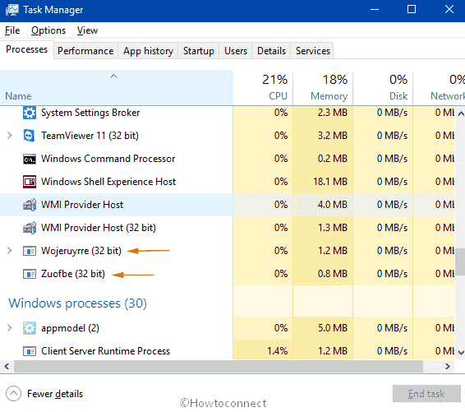Click the WMI Provider Host icon

click(30, 205)
